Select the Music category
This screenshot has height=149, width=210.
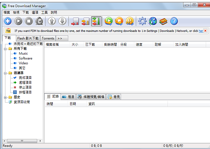click(x=23, y=53)
